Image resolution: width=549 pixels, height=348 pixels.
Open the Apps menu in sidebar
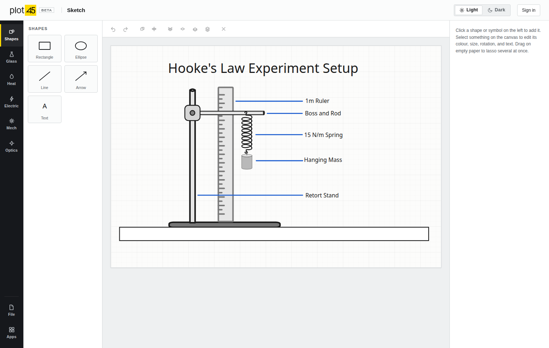[x=11, y=333]
